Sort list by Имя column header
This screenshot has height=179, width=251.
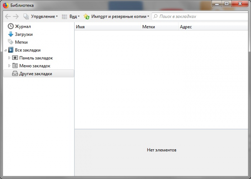pos(107,27)
